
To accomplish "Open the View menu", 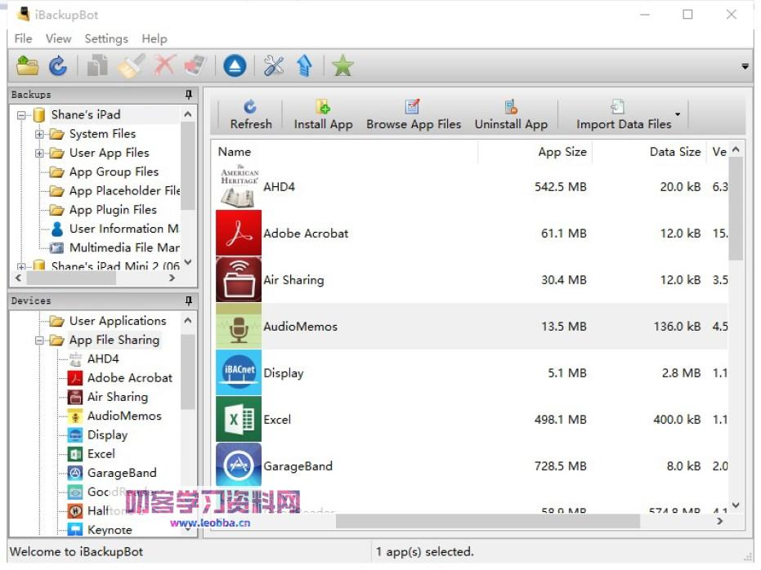I will (x=58, y=38).
